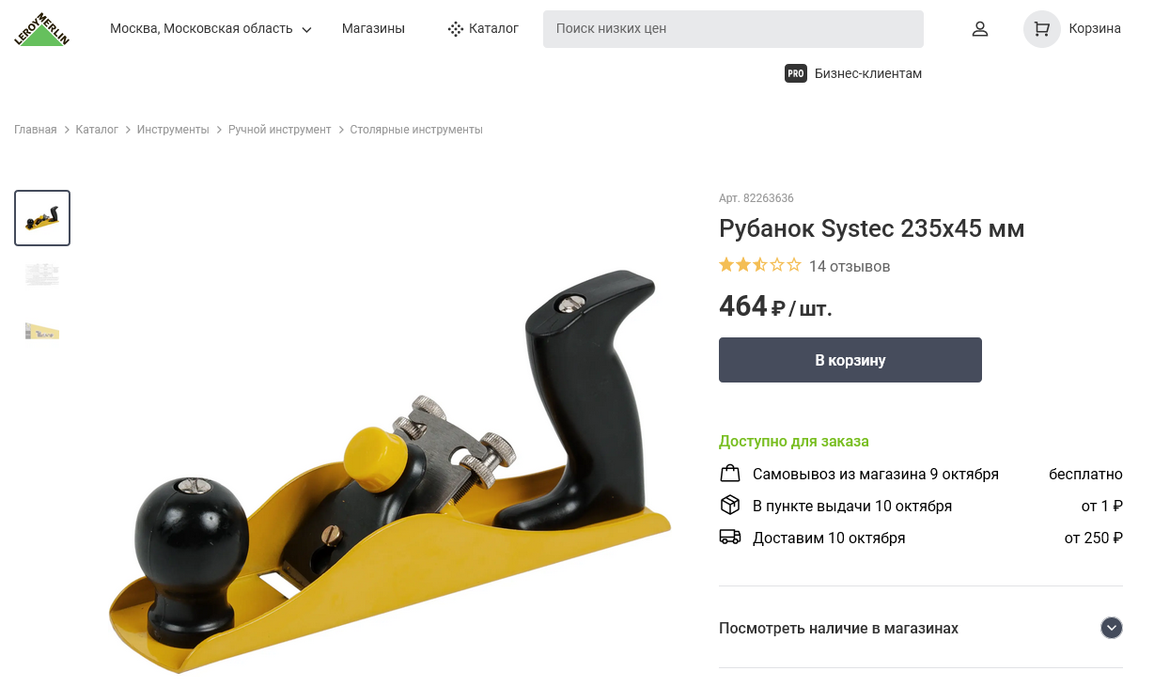The image size is (1154, 687).
Task: Expand Посмотреть наличие в магазинах section
Action: pos(921,628)
